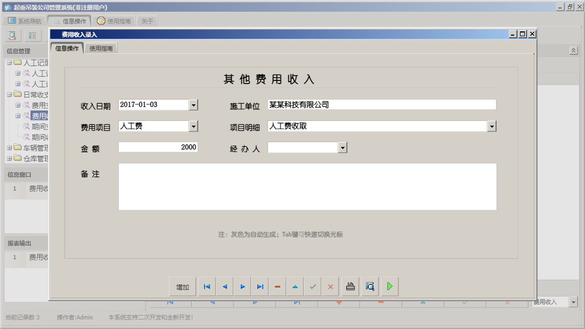
Task: Jump to first record with the leftmost navigator icon
Action: tap(207, 286)
